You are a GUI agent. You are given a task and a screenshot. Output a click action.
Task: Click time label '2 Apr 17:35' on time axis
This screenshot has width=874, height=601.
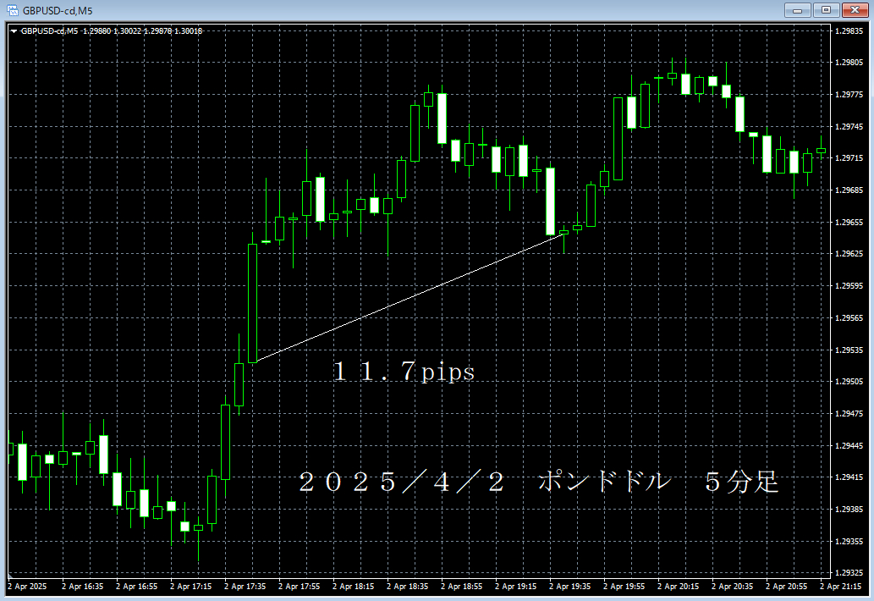click(x=245, y=587)
